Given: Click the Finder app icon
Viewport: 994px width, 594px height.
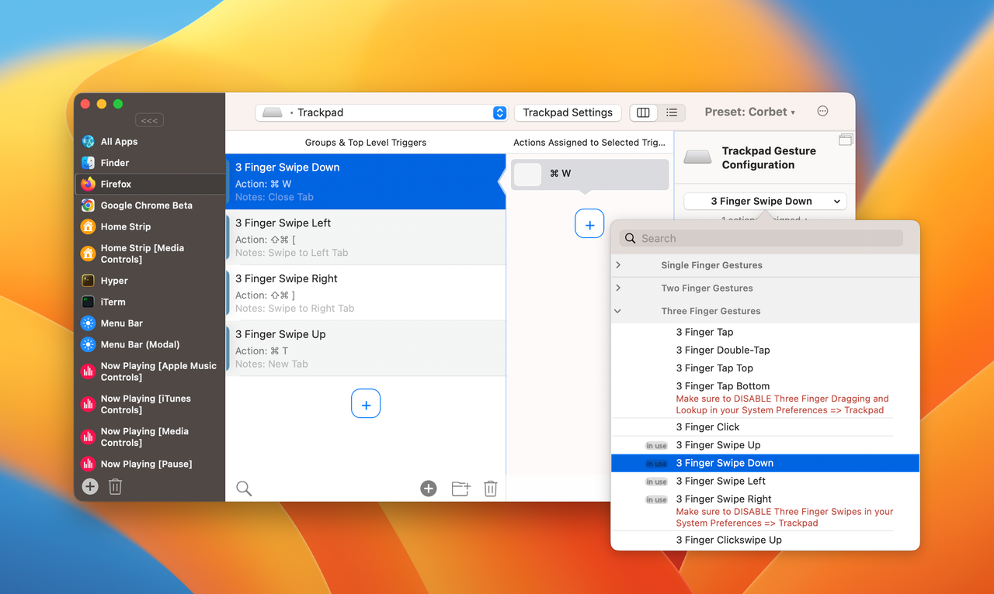Looking at the screenshot, I should point(89,163).
